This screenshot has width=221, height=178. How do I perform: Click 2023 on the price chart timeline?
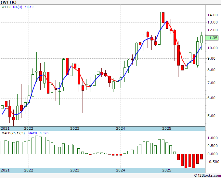[x=75, y=128]
